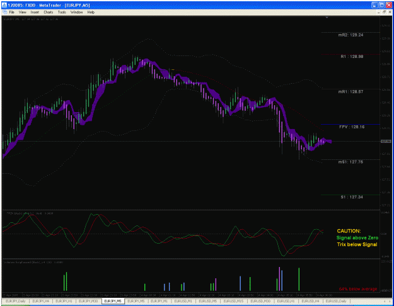Open the Window menu
Viewport: 394px width, 306px height.
tap(76, 12)
